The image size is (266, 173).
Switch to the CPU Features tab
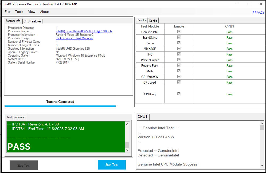click(32, 21)
